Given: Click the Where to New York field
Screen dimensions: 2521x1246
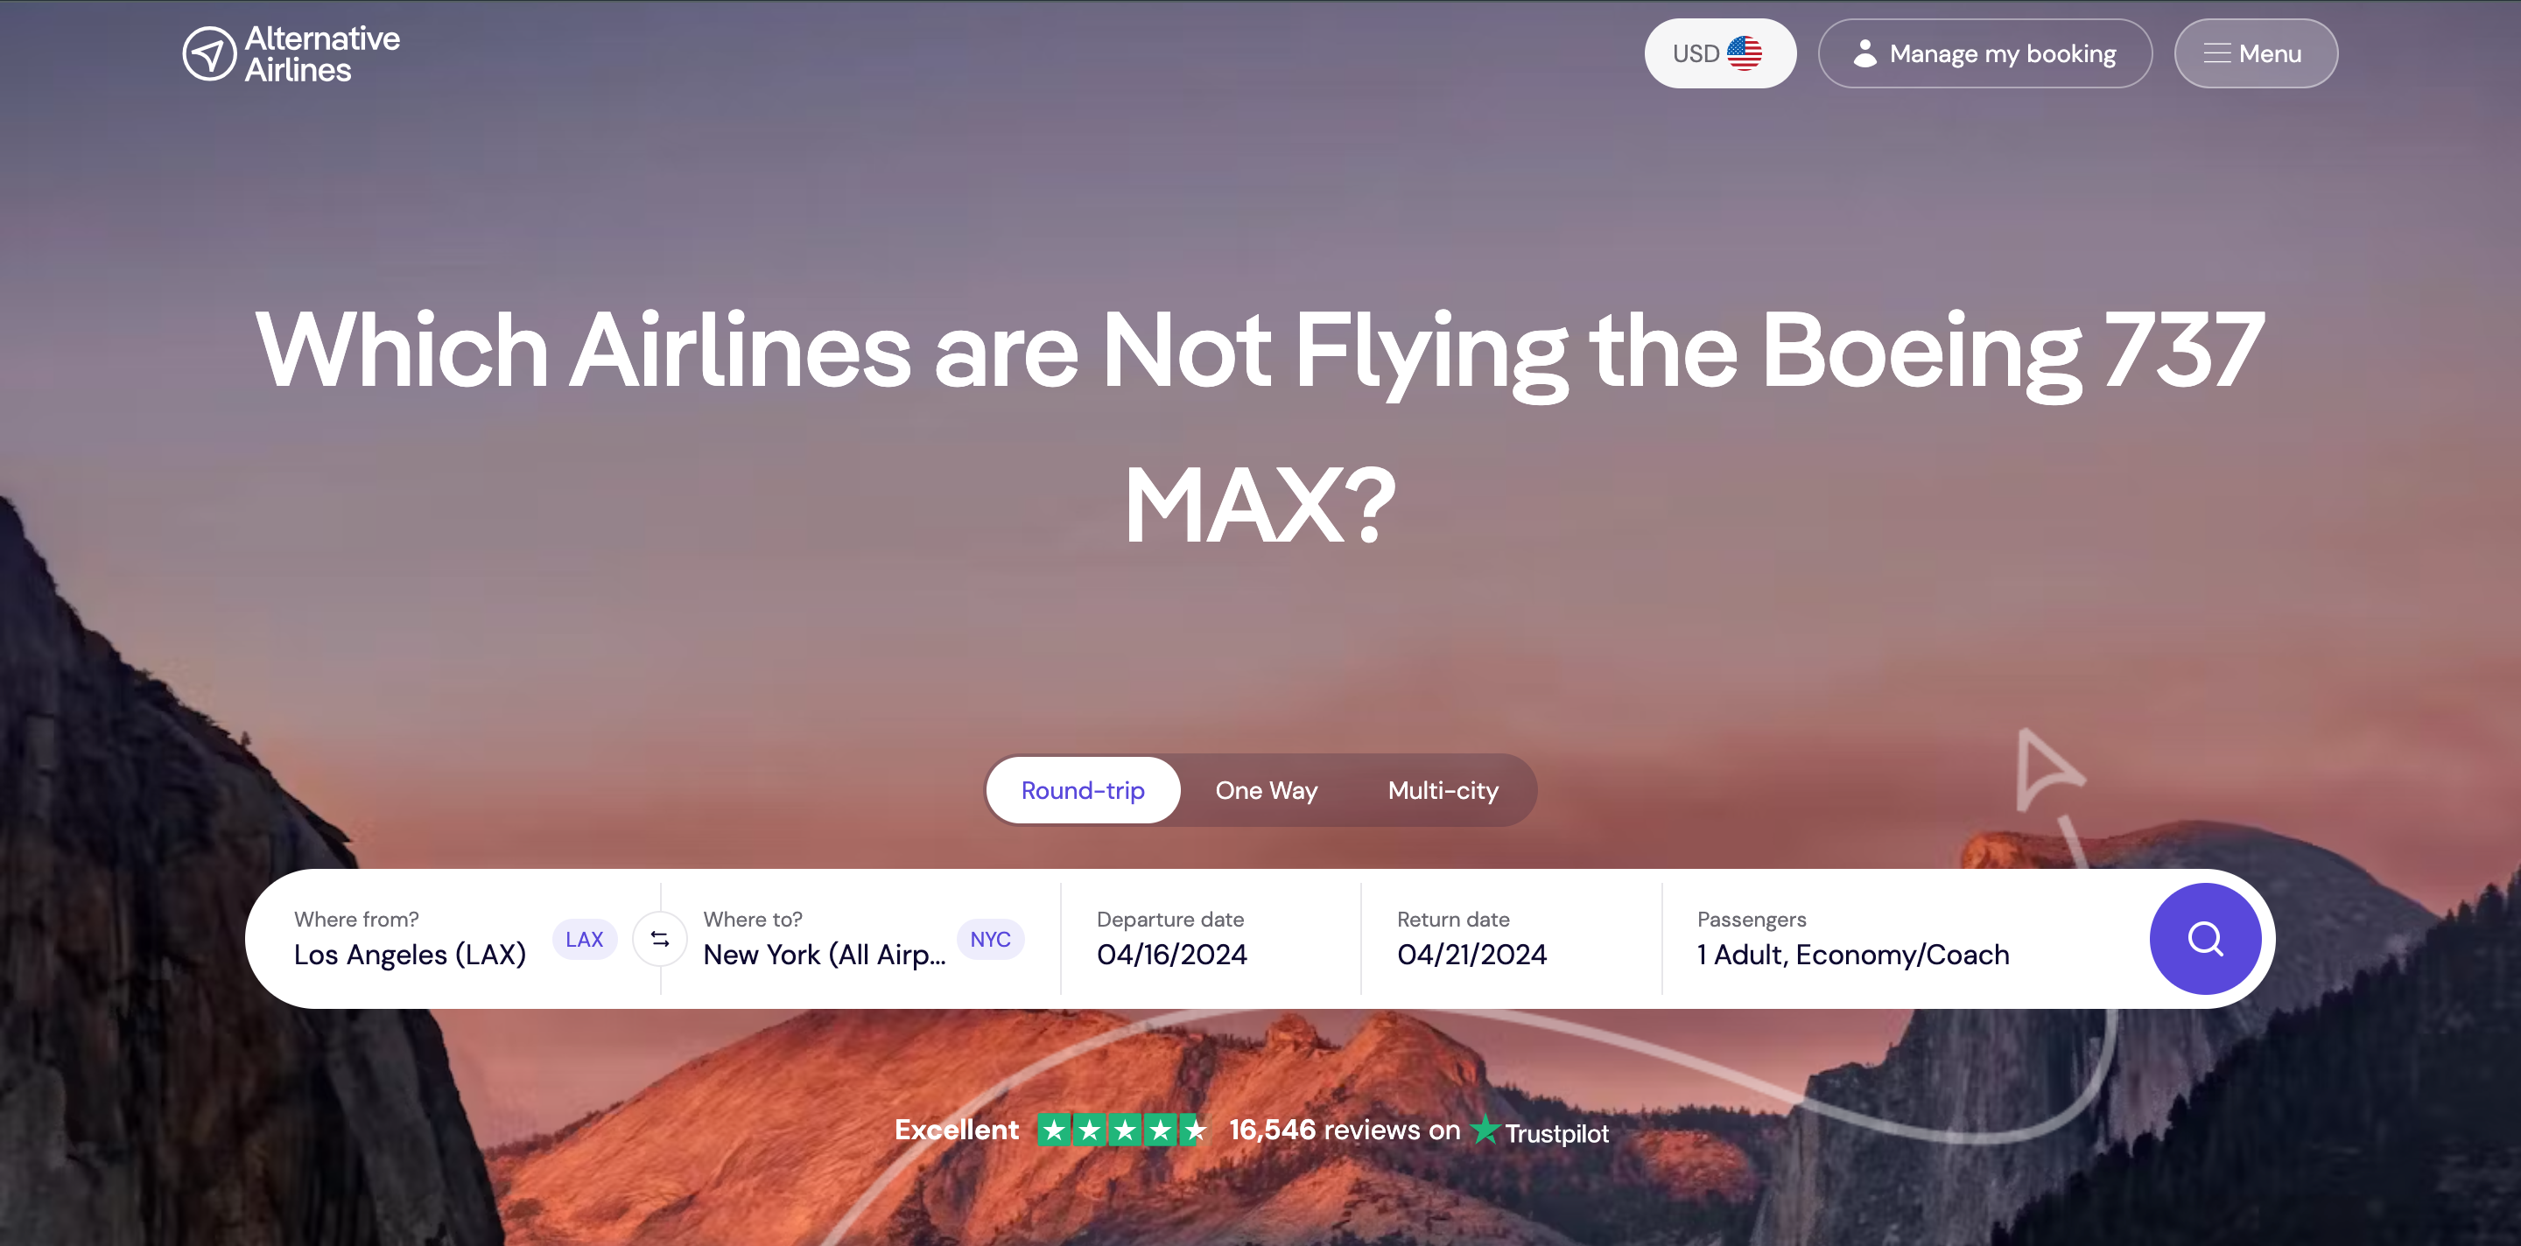Looking at the screenshot, I should click(x=863, y=939).
